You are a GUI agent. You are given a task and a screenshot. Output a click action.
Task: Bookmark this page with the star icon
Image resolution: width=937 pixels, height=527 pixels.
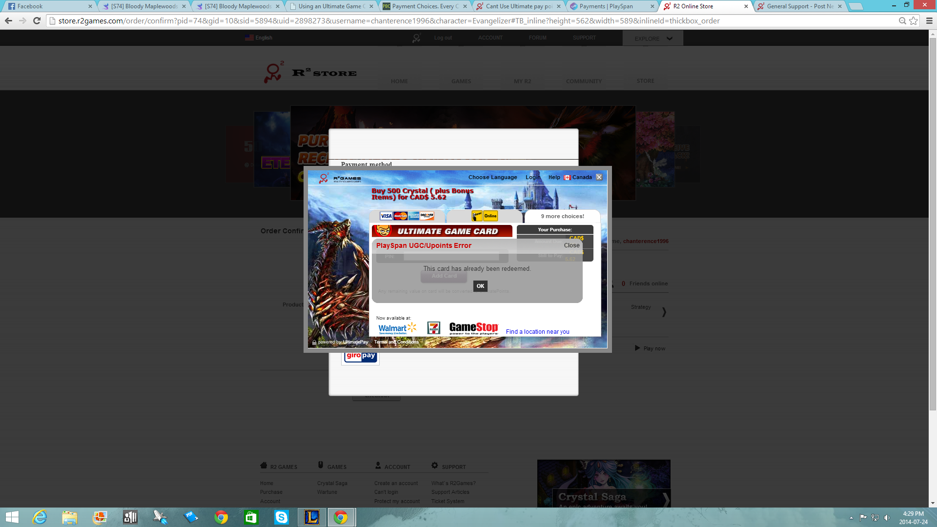(914, 20)
